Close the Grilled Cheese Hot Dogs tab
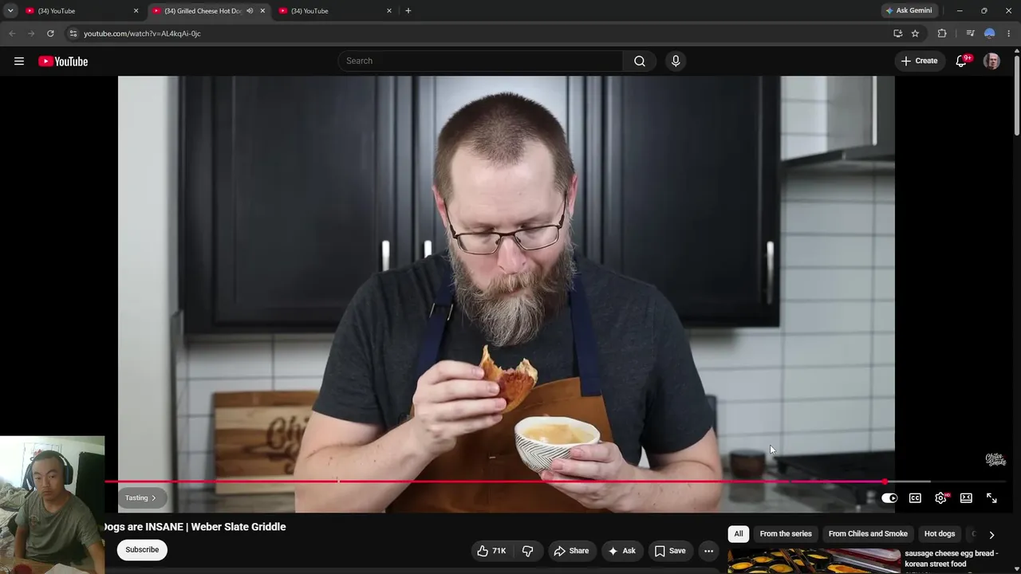 262,11
